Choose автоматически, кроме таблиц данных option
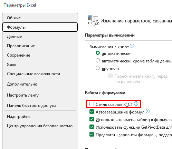 point(98,60)
